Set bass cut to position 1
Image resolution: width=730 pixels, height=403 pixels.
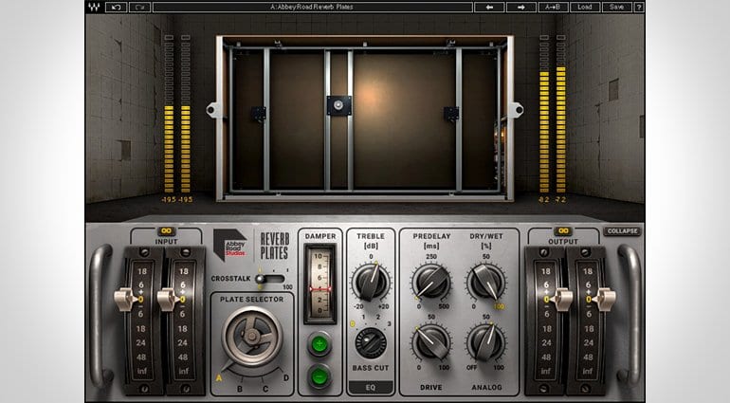click(364, 317)
